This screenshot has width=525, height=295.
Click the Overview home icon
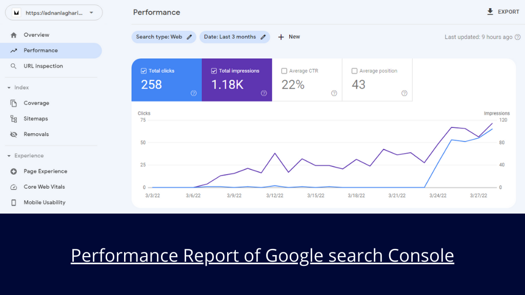point(13,35)
